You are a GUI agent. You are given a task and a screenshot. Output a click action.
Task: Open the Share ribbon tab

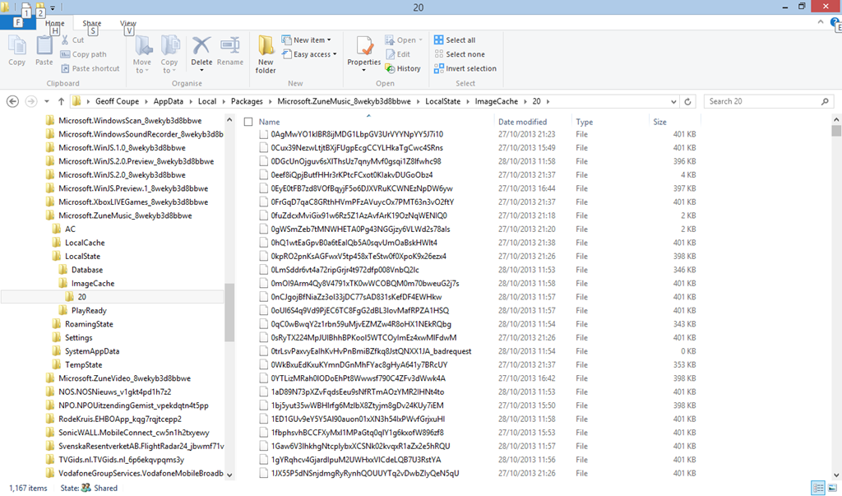coord(92,24)
